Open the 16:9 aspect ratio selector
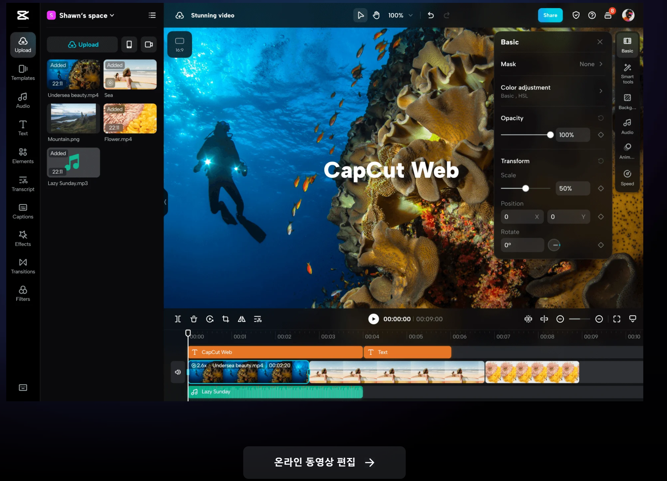 pyautogui.click(x=179, y=44)
